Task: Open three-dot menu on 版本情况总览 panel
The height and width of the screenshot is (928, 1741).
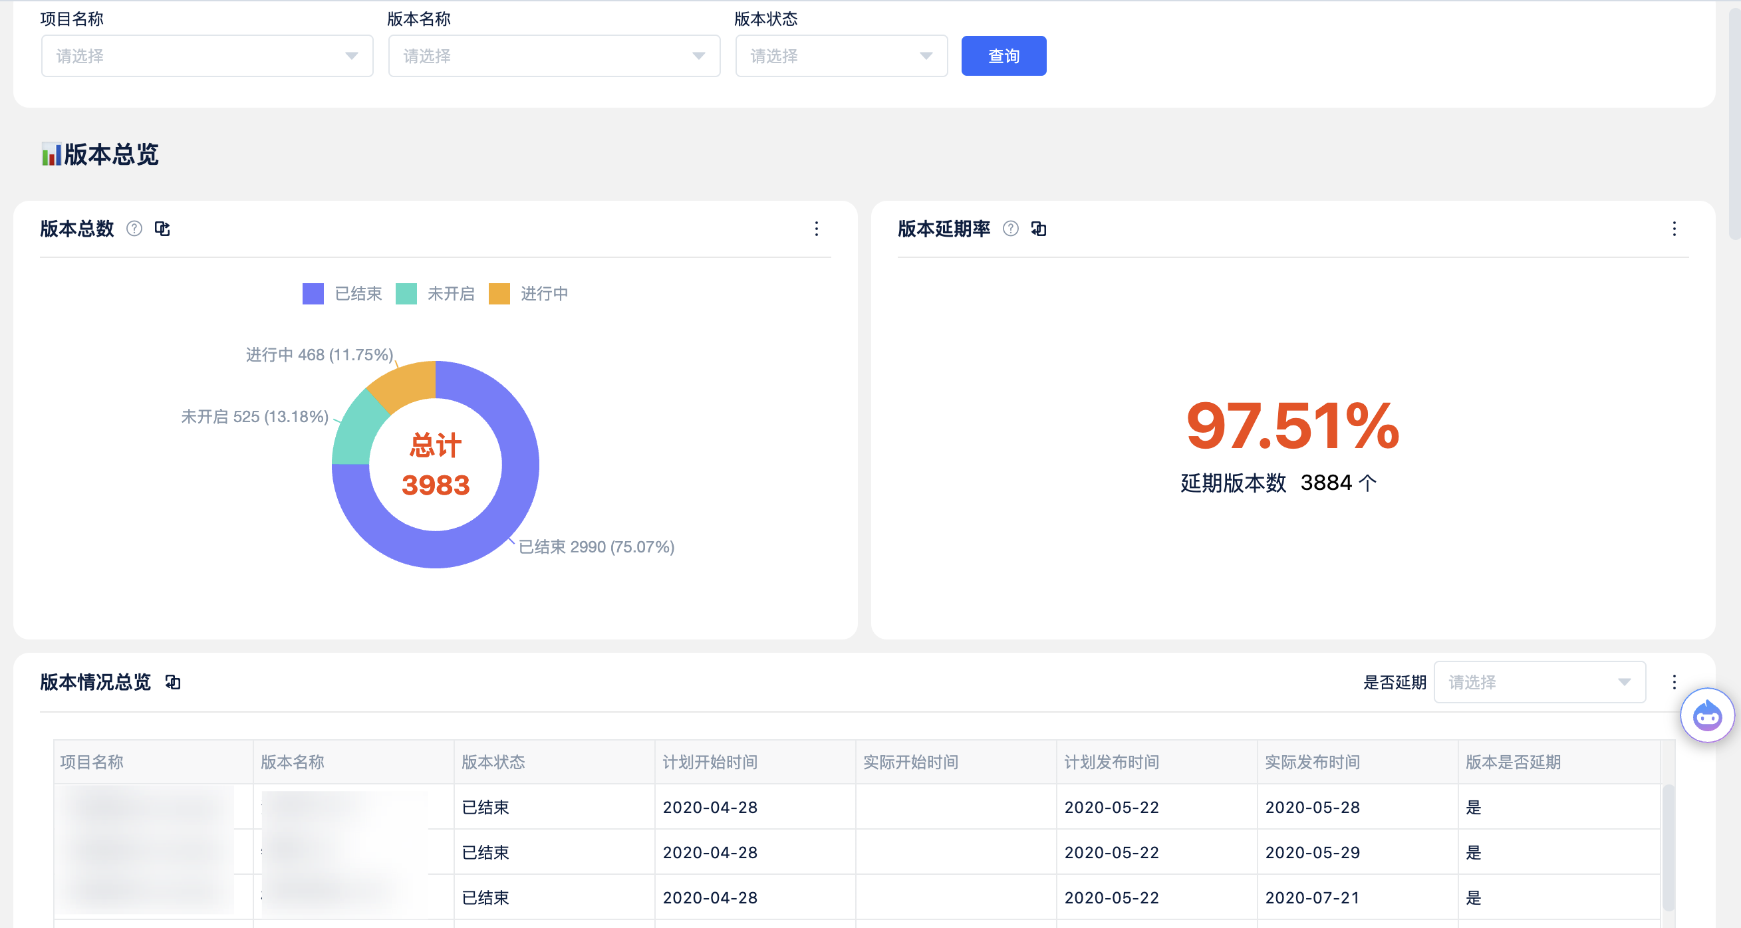Action: pos(1674,682)
